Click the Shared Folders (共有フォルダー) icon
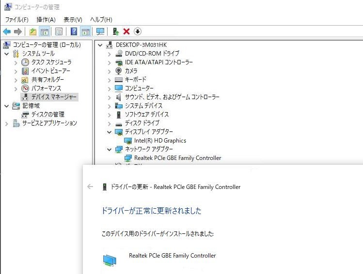This screenshot has height=274, width=363. pos(25,80)
